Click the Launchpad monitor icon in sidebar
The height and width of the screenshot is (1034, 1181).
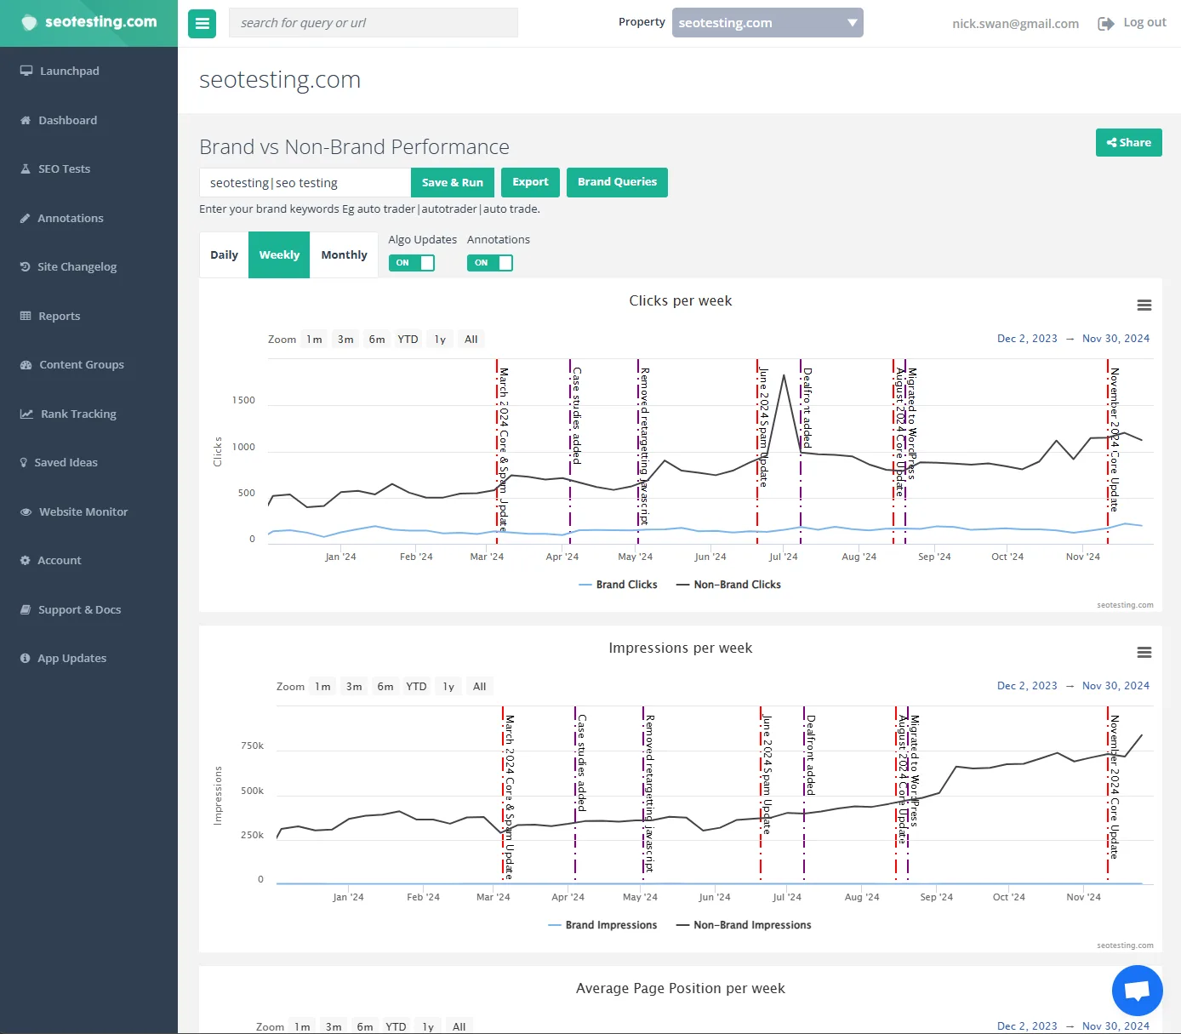click(x=26, y=71)
